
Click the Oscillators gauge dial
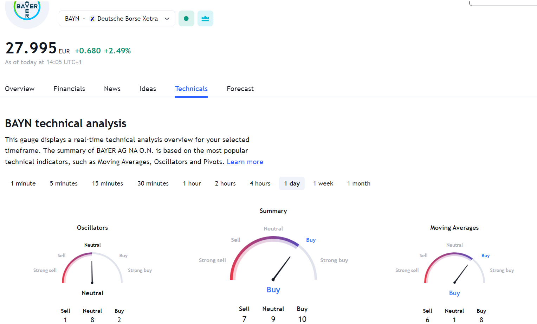tap(92, 269)
